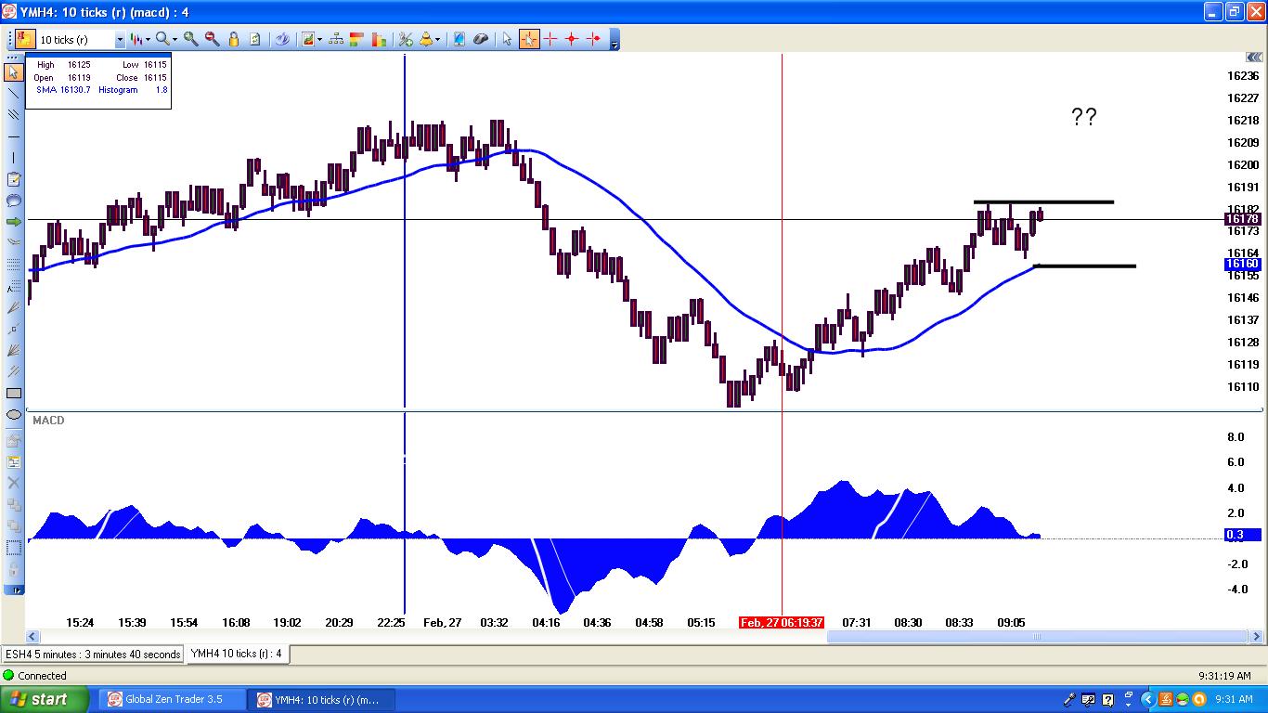Switch to the standard arrow pointer mode
Screen dimensions: 1268x713
506,39
